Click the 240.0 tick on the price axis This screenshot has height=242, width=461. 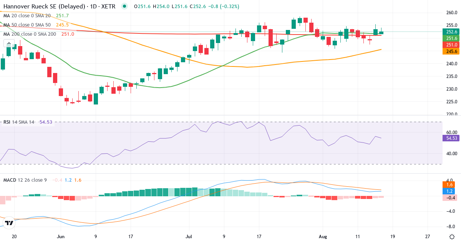(x=452, y=64)
